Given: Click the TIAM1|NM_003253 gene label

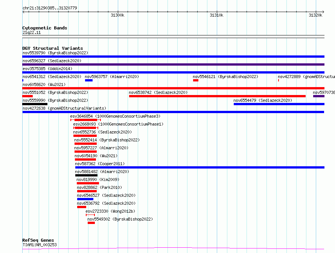Looking at the screenshot, I should pos(40,245).
